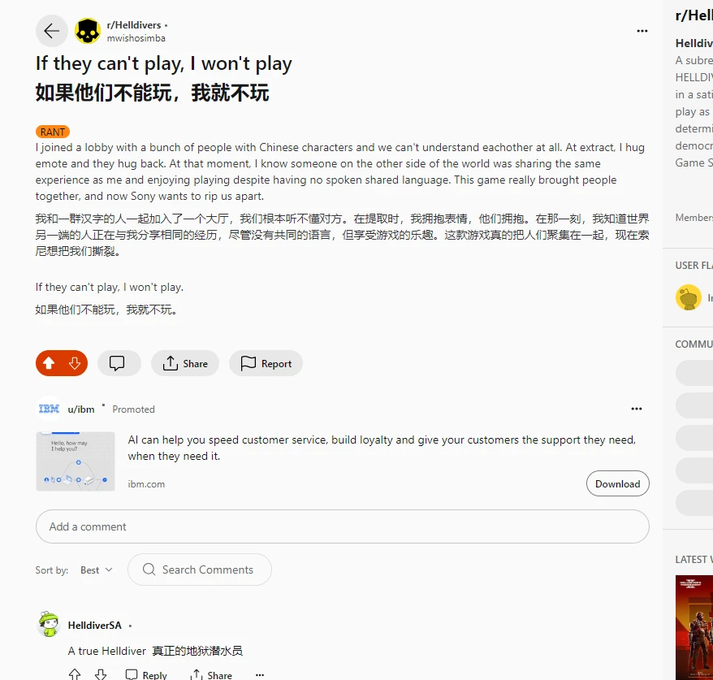Image resolution: width=713 pixels, height=680 pixels.
Task: Click the IBM promoted ad thumbnail
Action: tap(76, 461)
